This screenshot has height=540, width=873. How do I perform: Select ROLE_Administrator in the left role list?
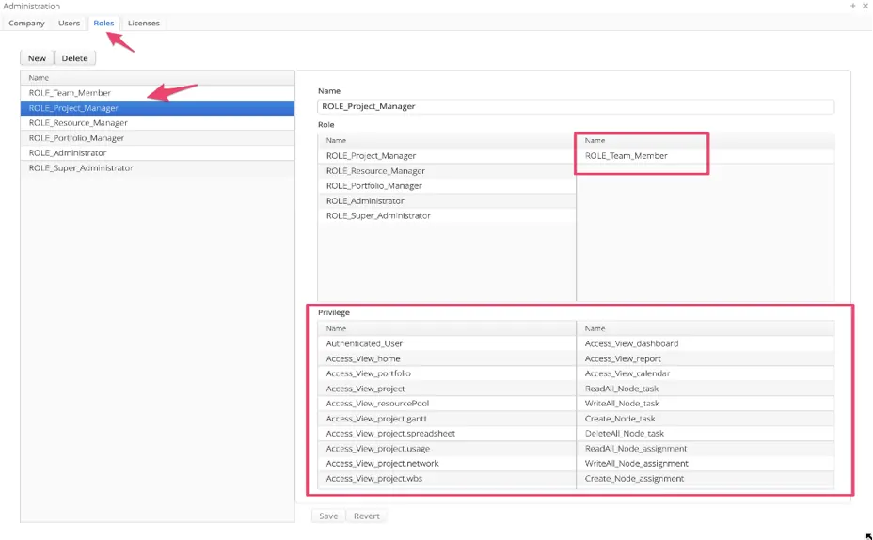157,153
